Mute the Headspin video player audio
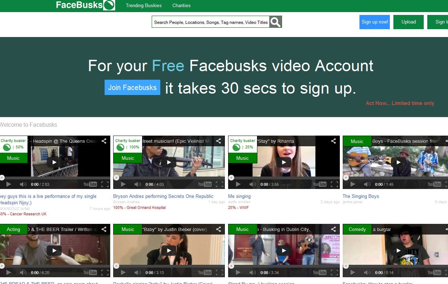The width and height of the screenshot is (448, 284). tap(23, 184)
